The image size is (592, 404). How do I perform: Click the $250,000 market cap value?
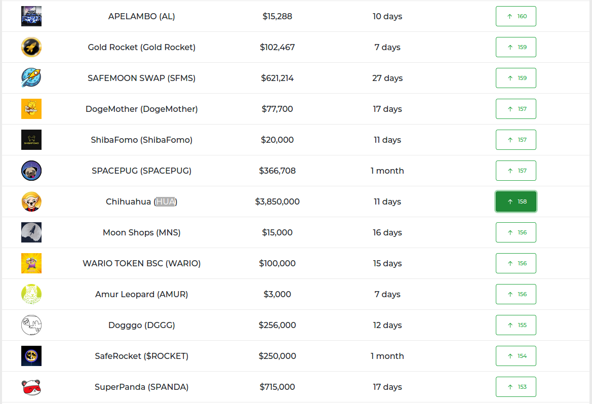point(277,356)
